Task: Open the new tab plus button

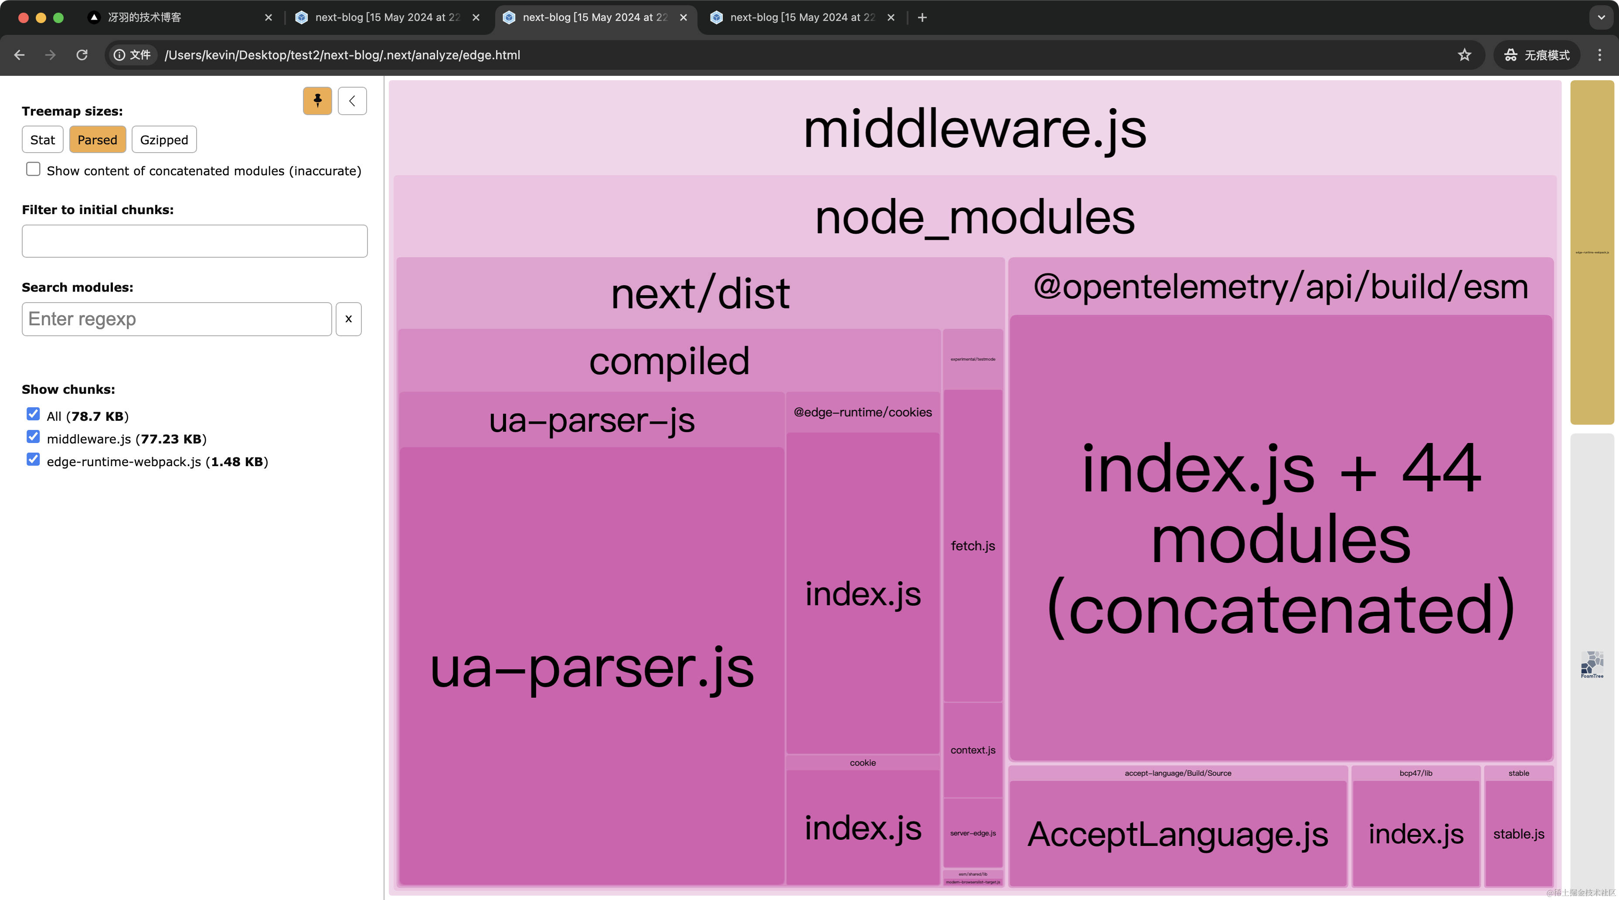Action: (922, 17)
